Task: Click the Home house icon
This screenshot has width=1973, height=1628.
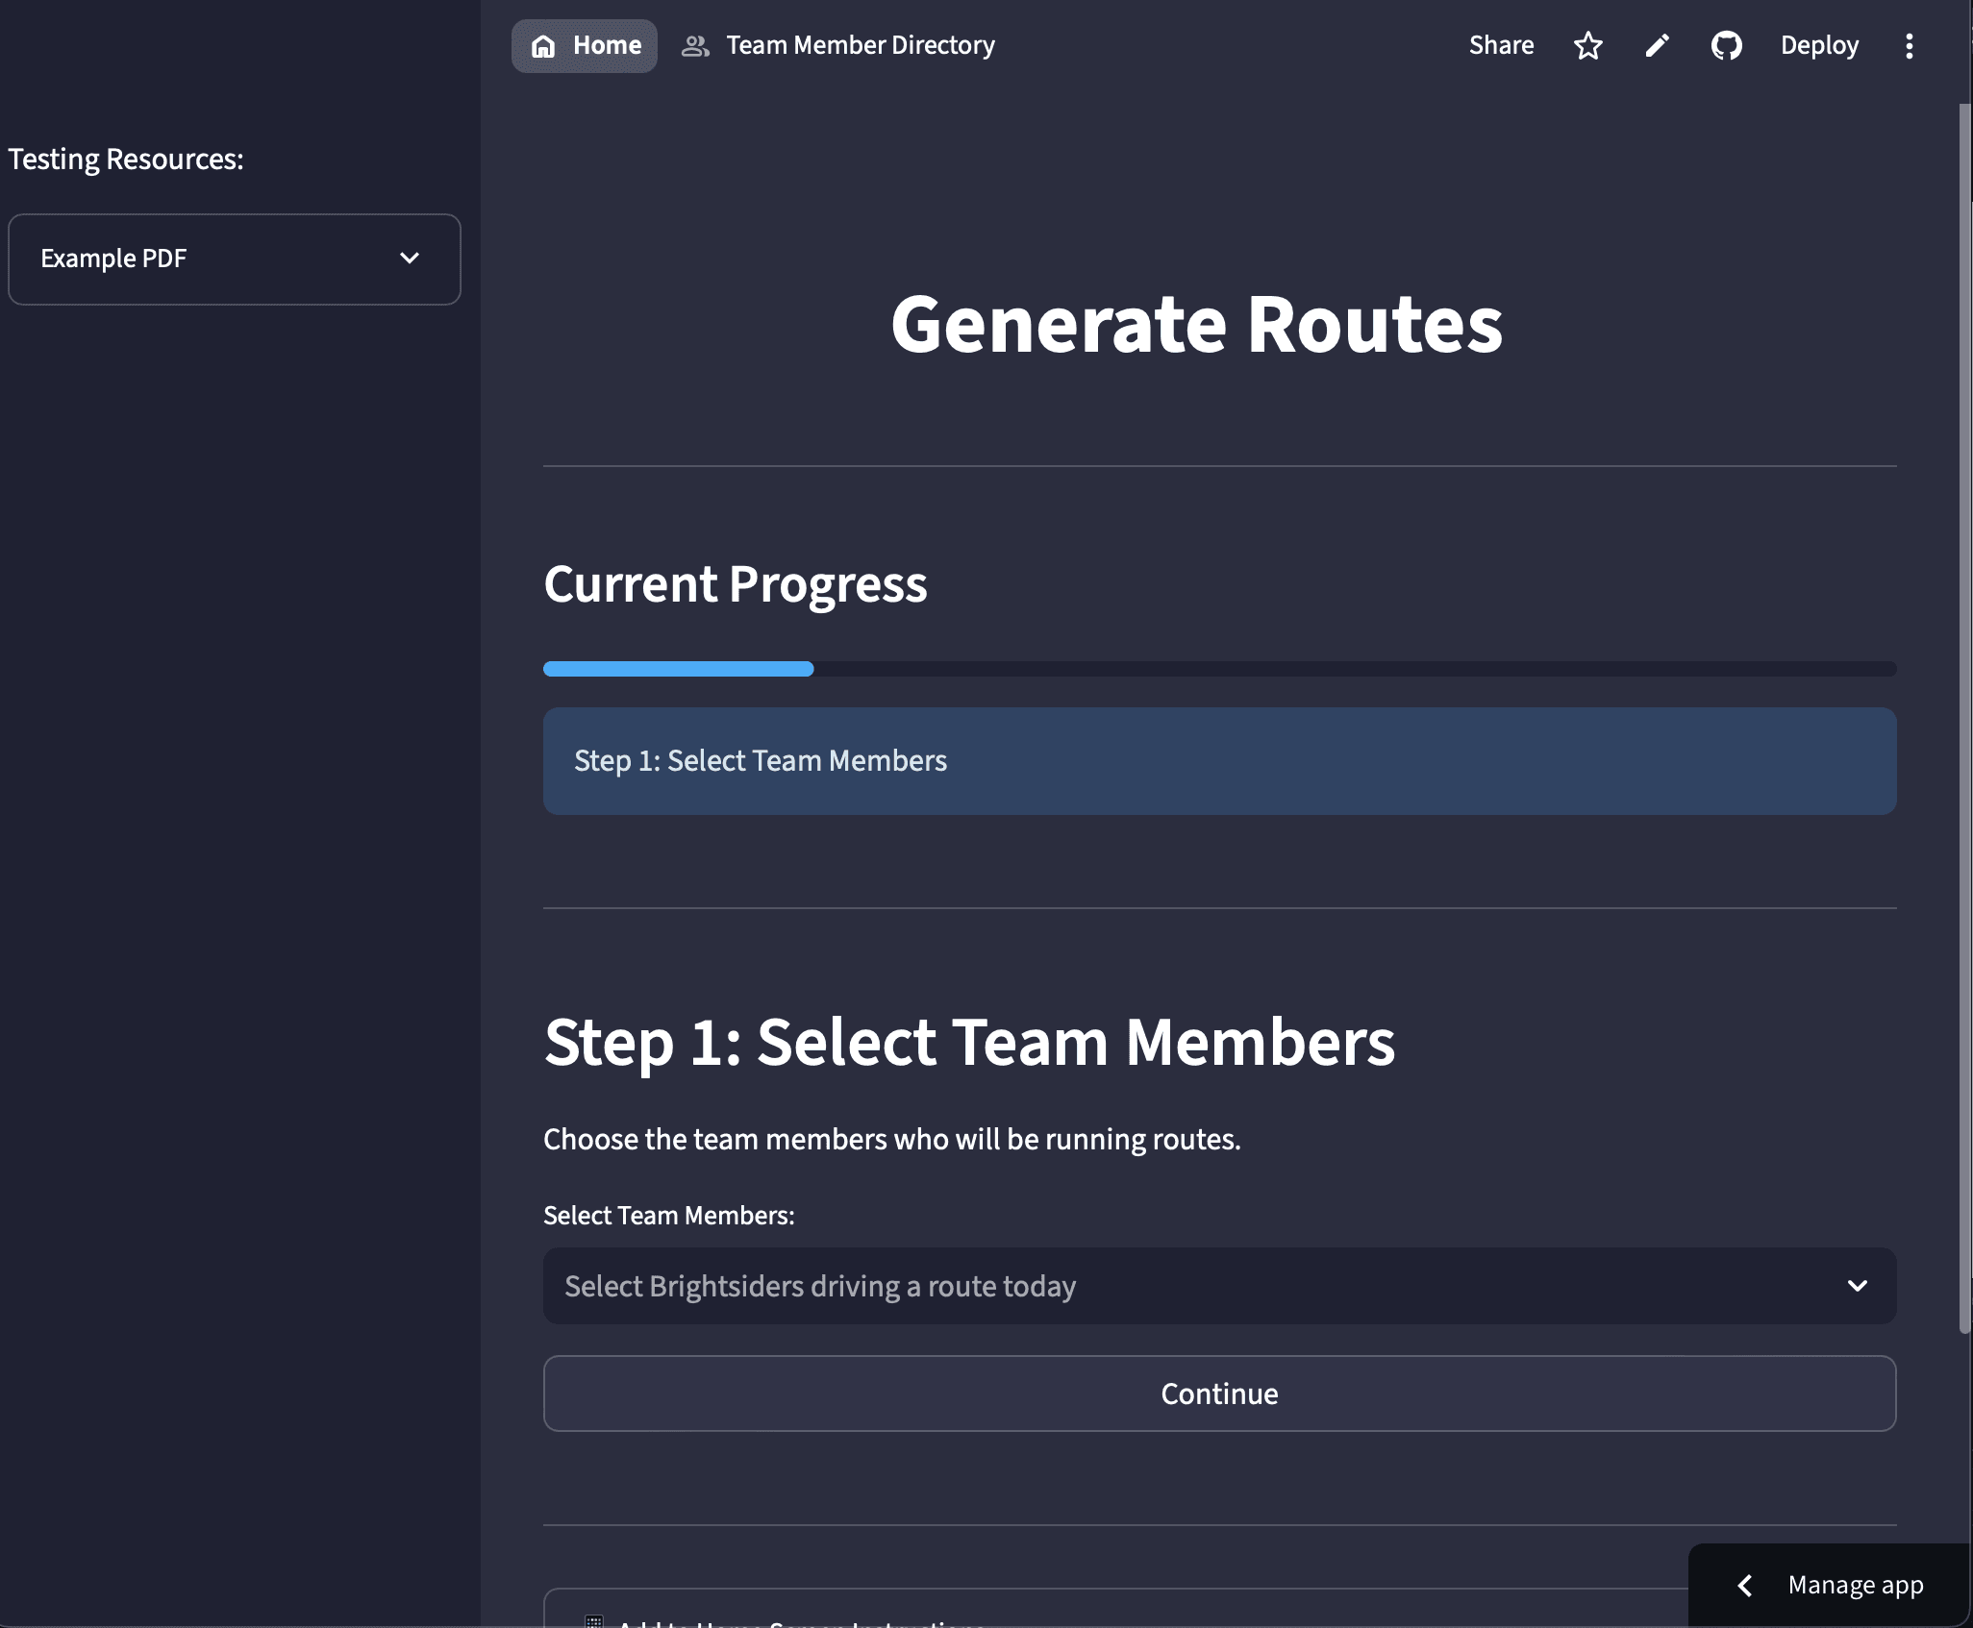Action: pos(544,44)
